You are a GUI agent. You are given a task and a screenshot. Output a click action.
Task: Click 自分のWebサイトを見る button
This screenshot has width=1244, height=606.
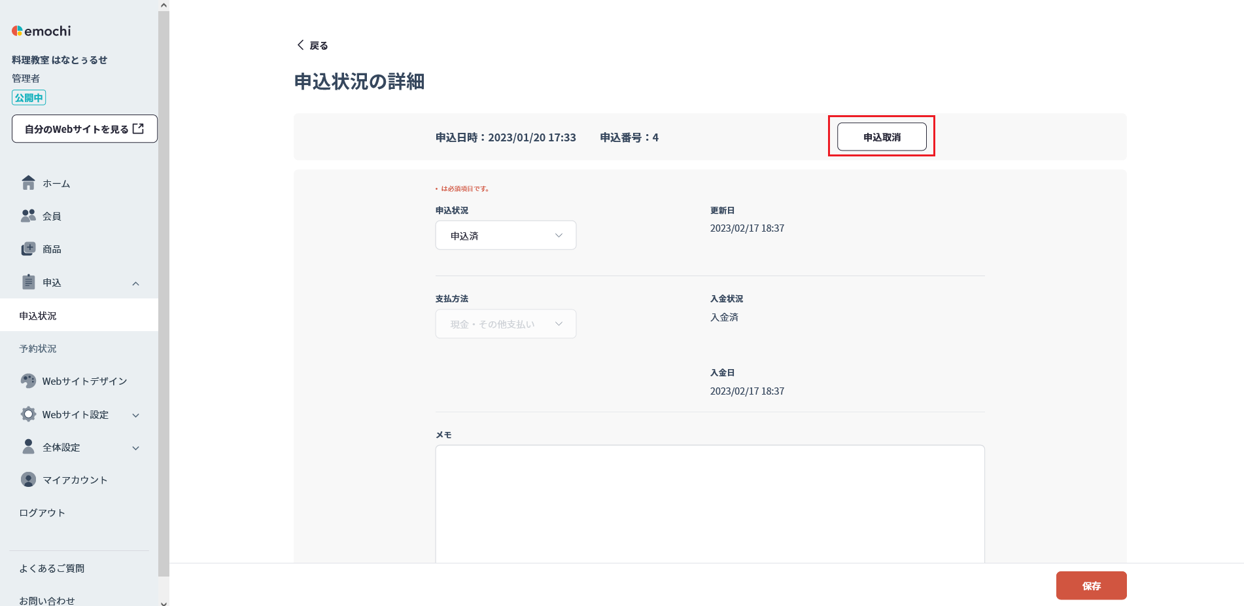coord(84,129)
